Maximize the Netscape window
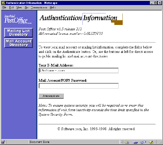Viewport: 163px width, 145px height. (155, 3)
